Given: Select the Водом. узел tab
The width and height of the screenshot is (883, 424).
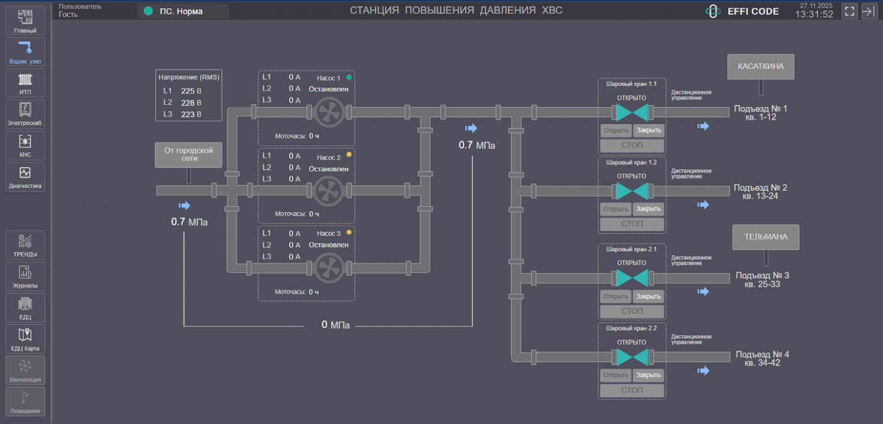Looking at the screenshot, I should [25, 52].
